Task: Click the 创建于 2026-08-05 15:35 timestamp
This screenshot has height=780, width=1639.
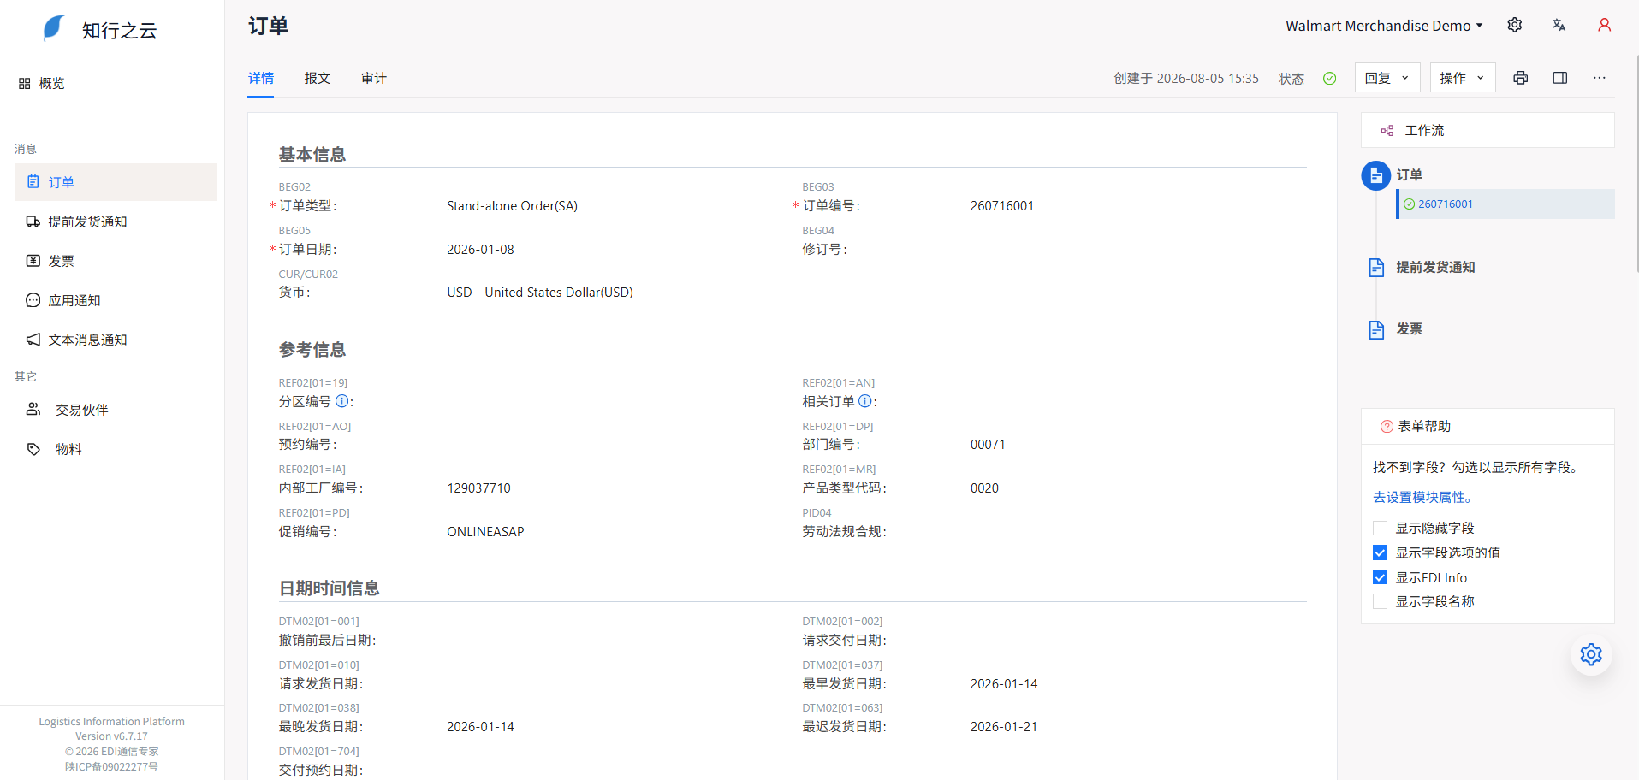Action: (x=1186, y=78)
